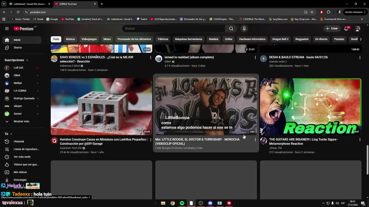
Task: Open ISMA subscription in sidebar
Action: [x=22, y=75]
